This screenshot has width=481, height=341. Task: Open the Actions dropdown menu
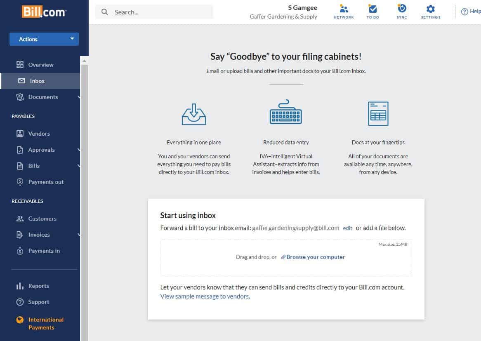click(x=44, y=39)
